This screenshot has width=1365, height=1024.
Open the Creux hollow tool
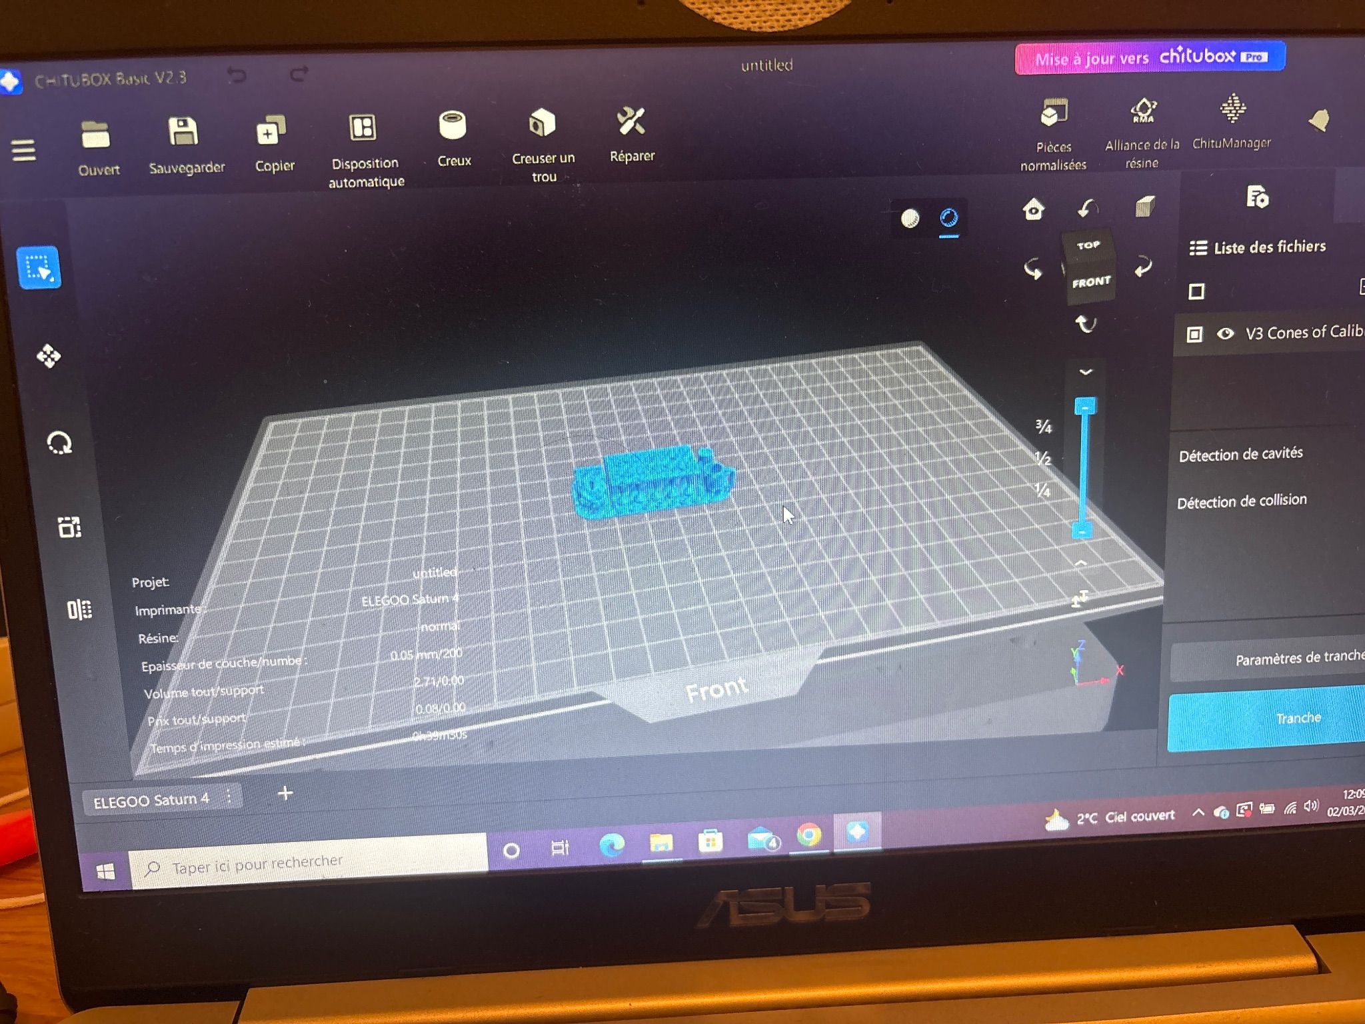453,125
